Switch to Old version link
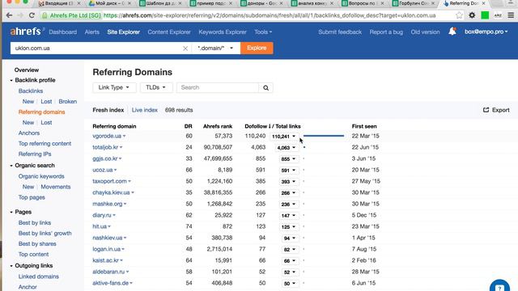The image size is (518, 291). (x=425, y=32)
